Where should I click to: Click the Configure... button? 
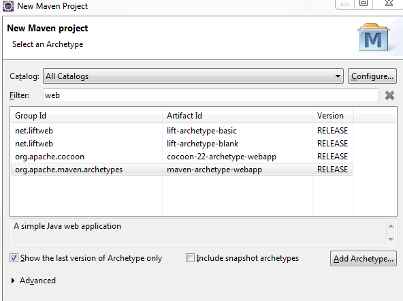click(372, 76)
